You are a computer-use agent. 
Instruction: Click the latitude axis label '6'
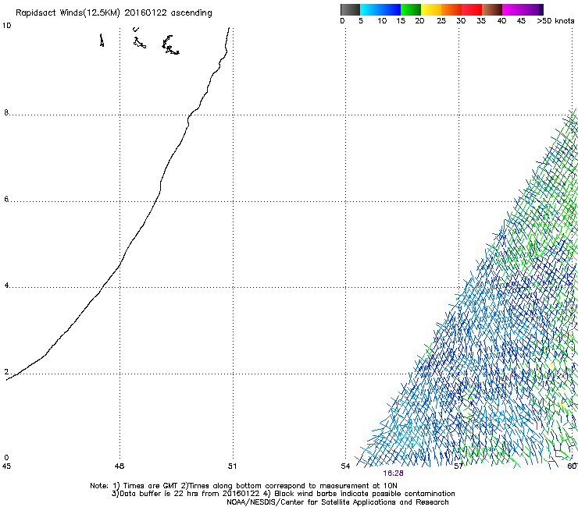tap(6, 199)
